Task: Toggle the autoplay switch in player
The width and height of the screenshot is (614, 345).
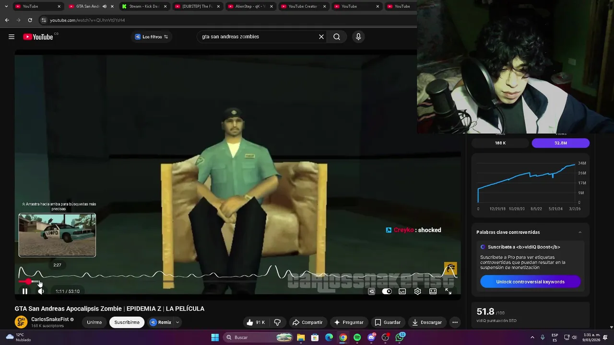Action: tap(387, 291)
